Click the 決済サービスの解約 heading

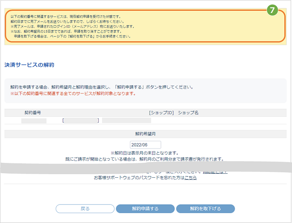coord(29,65)
